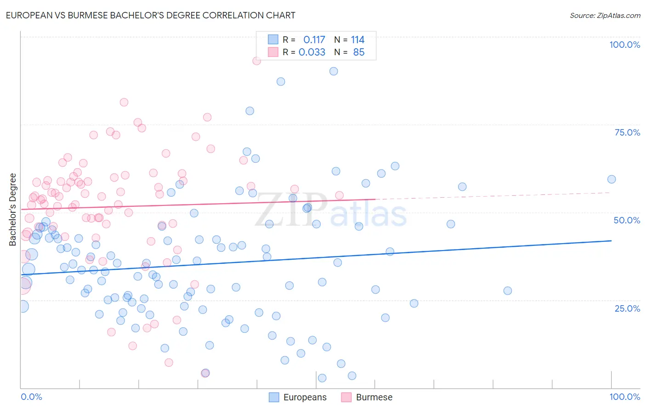Click the N = 114 value in legend
Screen dimensions: 646x410
349,40
